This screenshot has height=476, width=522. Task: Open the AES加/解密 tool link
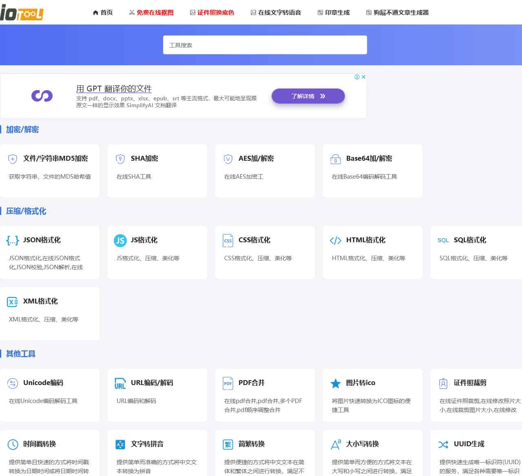tap(256, 159)
